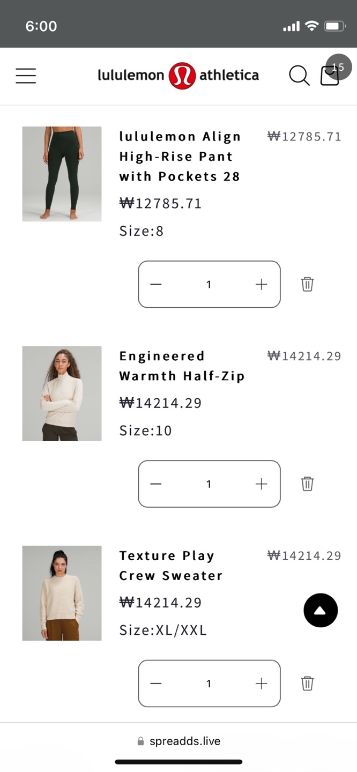Screen dimensions: 357x772
Task: Click the lululemon athletica logo
Action: pyautogui.click(x=178, y=76)
